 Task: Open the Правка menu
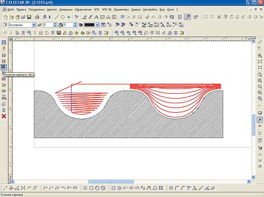[x=21, y=9]
